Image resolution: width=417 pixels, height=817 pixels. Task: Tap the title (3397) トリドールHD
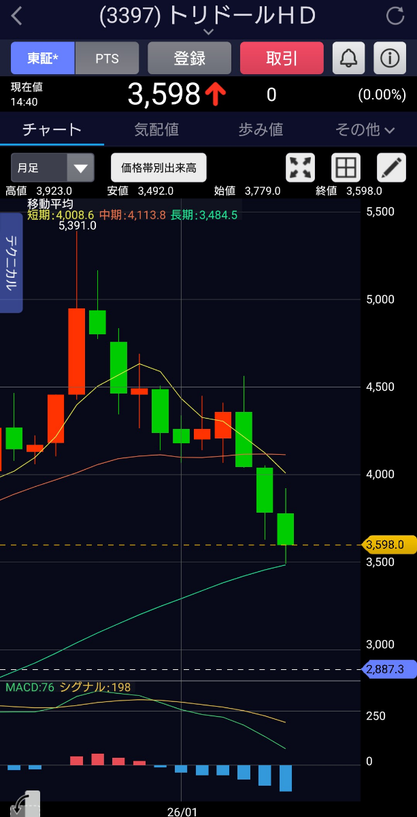pos(208,16)
